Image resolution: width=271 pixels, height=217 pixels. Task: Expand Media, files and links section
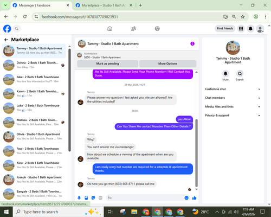click(x=233, y=107)
